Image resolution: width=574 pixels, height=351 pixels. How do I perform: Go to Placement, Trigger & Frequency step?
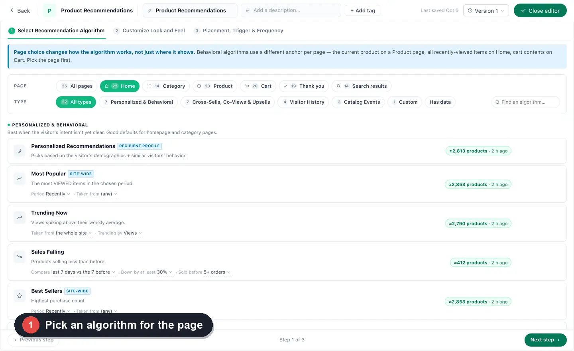[x=238, y=31]
